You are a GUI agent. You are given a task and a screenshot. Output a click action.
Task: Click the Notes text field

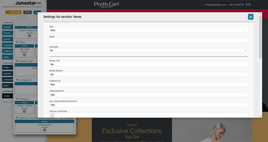coord(148,40)
